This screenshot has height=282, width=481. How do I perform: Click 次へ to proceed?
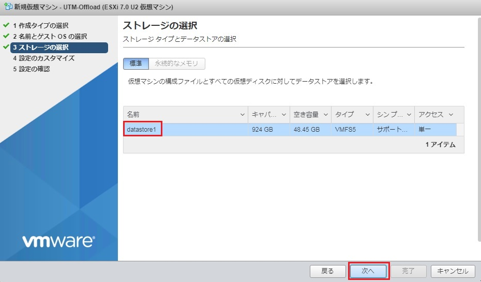pos(368,271)
